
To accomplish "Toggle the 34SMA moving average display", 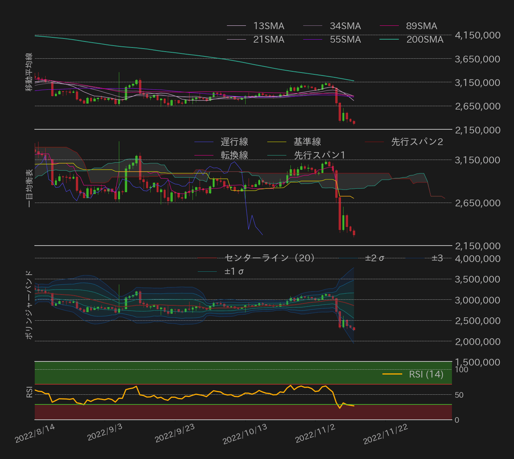I will pyautogui.click(x=312, y=26).
